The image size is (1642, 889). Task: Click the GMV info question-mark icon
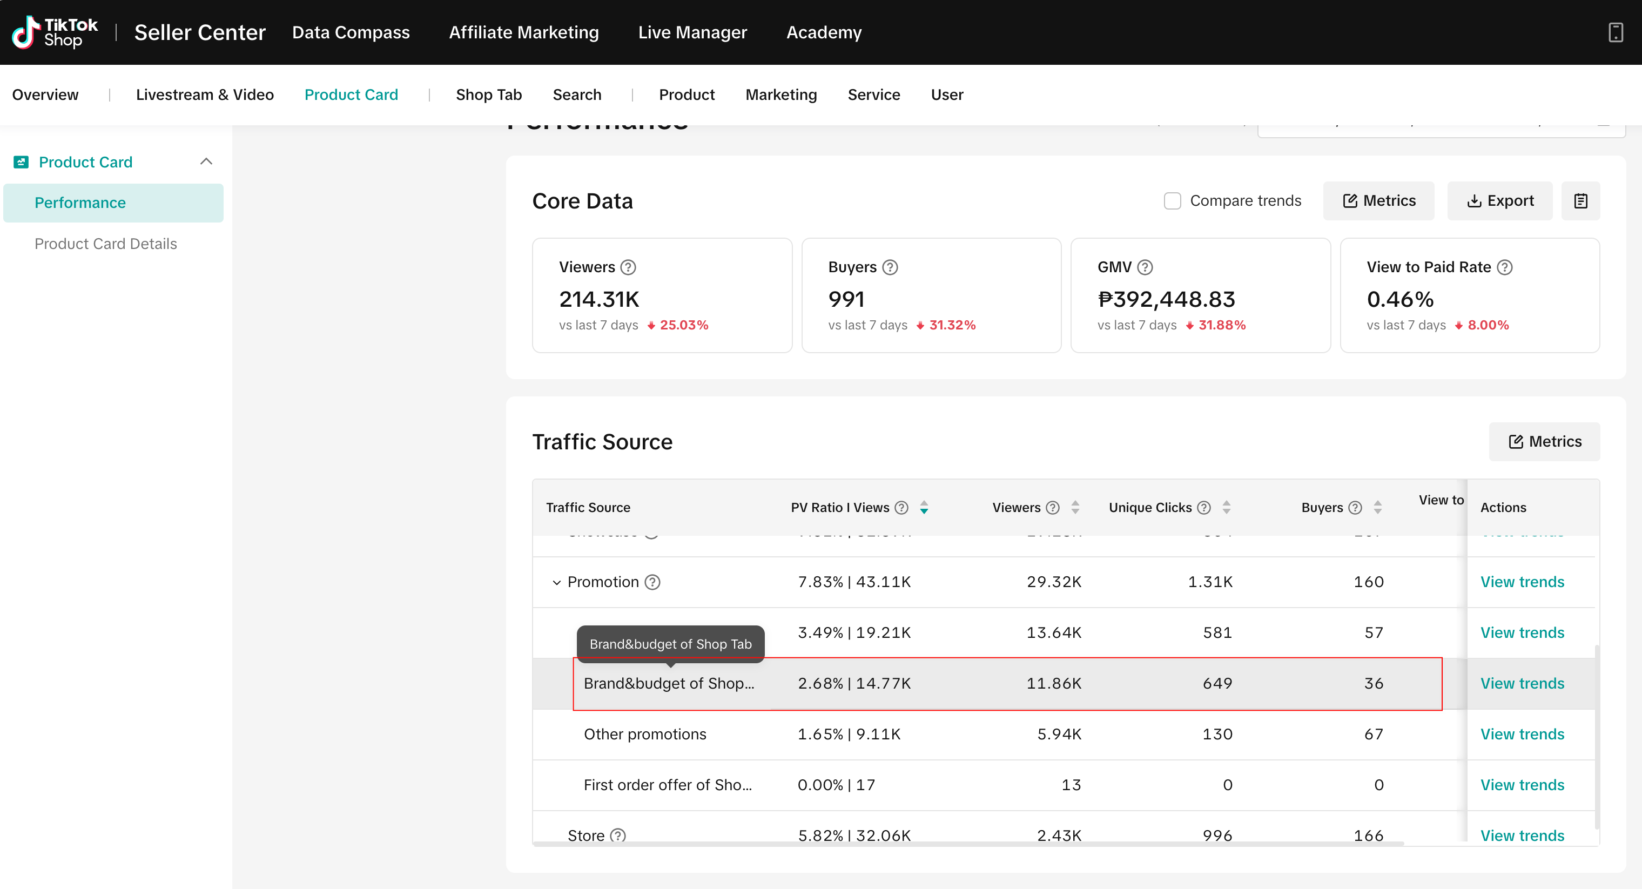(1145, 267)
